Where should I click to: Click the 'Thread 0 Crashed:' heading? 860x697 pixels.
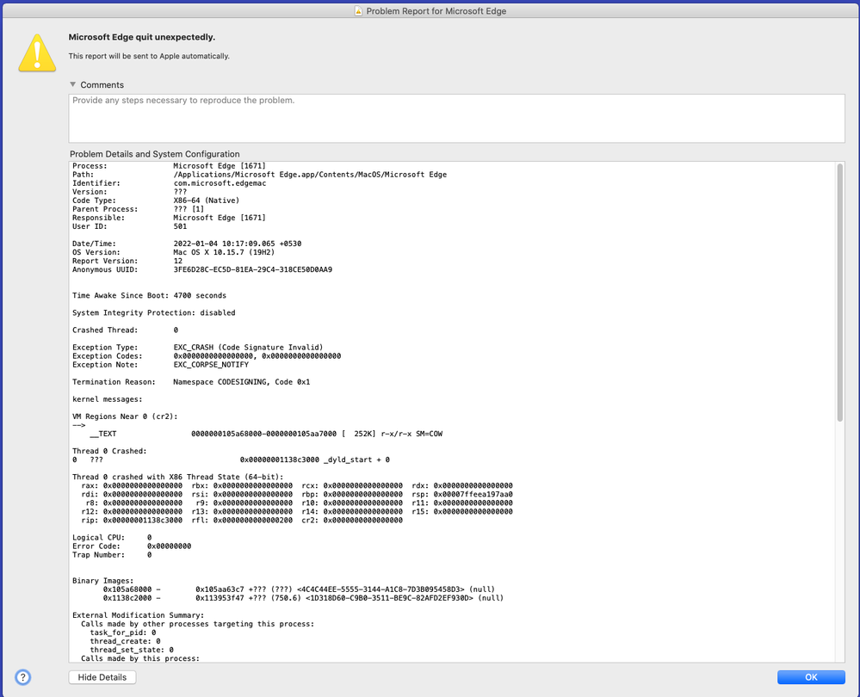coord(109,451)
